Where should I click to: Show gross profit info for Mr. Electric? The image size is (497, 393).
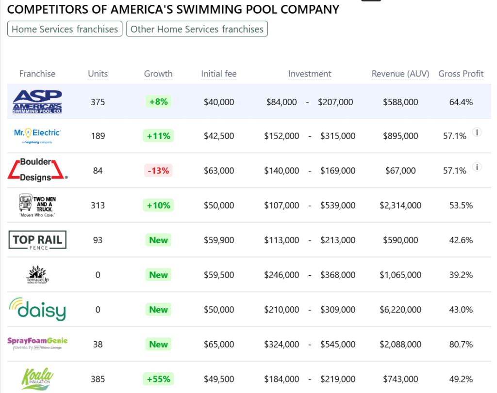tap(477, 132)
